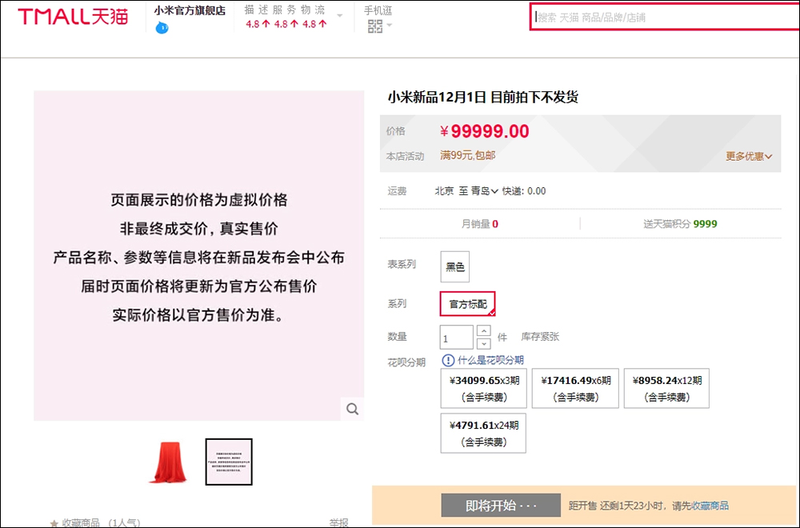Click the 即将开始 button
This screenshot has height=528, width=800.
pyautogui.click(x=501, y=505)
